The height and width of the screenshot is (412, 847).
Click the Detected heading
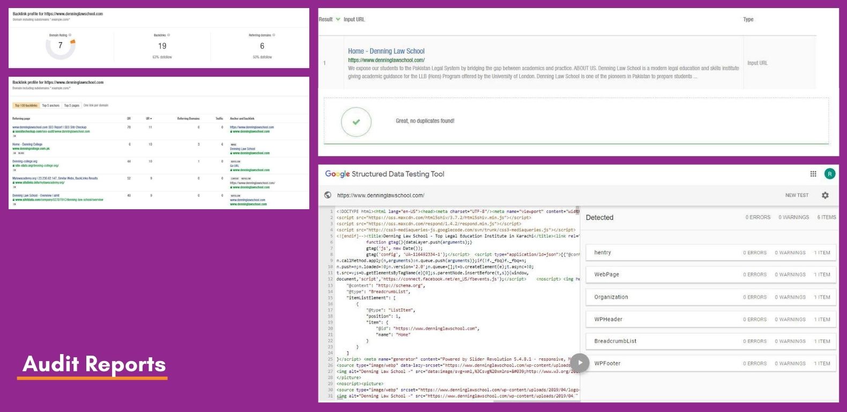pos(599,217)
